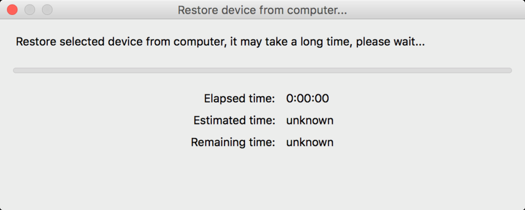
Task: Click the "unknown" value beside Estimated time
Action: [x=310, y=121]
